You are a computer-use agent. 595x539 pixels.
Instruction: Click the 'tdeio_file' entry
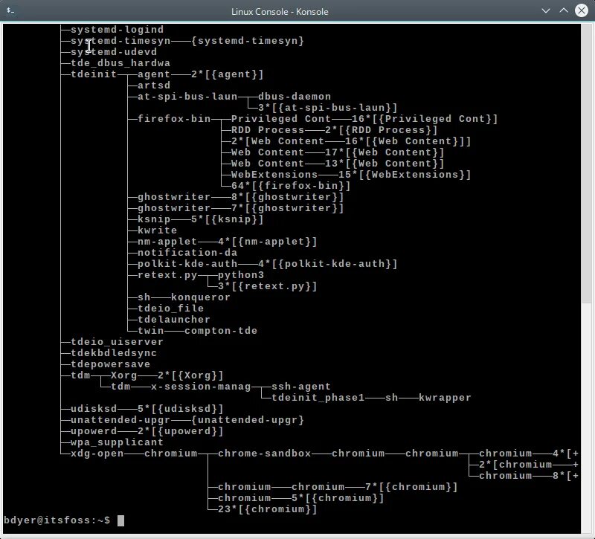click(x=171, y=309)
